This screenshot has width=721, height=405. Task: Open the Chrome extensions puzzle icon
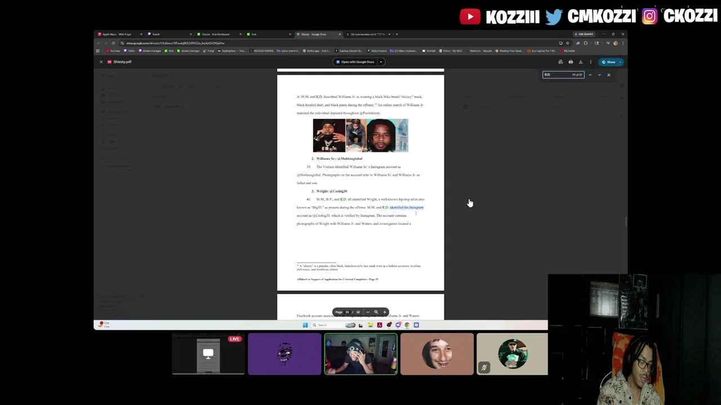[586, 43]
